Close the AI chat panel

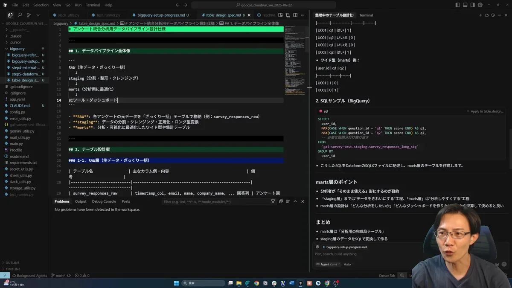pos(506,15)
